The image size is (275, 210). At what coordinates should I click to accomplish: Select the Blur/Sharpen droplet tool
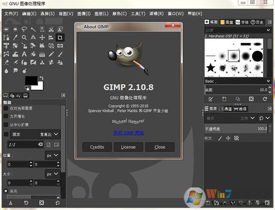click(6, 71)
